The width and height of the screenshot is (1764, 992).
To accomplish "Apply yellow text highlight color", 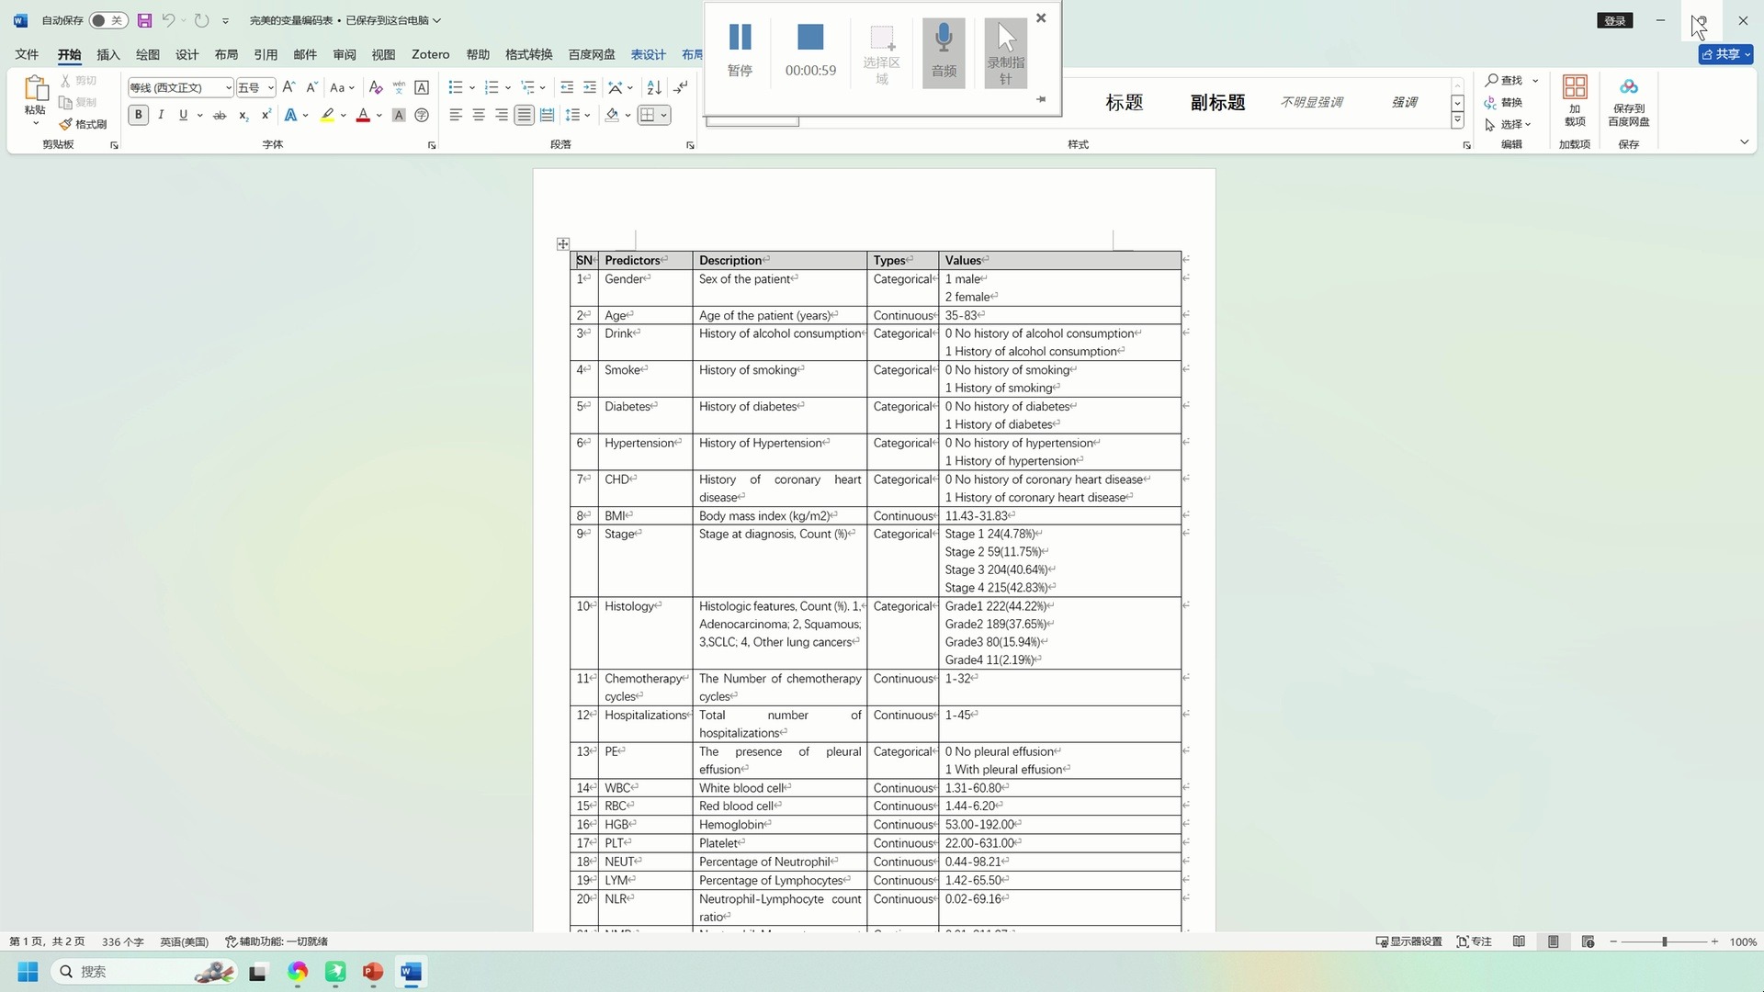I will 327,115.
